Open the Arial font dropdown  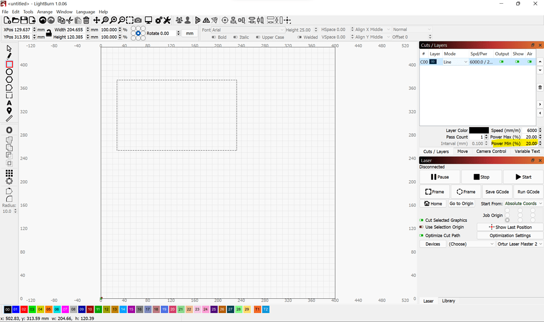pyautogui.click(x=247, y=29)
